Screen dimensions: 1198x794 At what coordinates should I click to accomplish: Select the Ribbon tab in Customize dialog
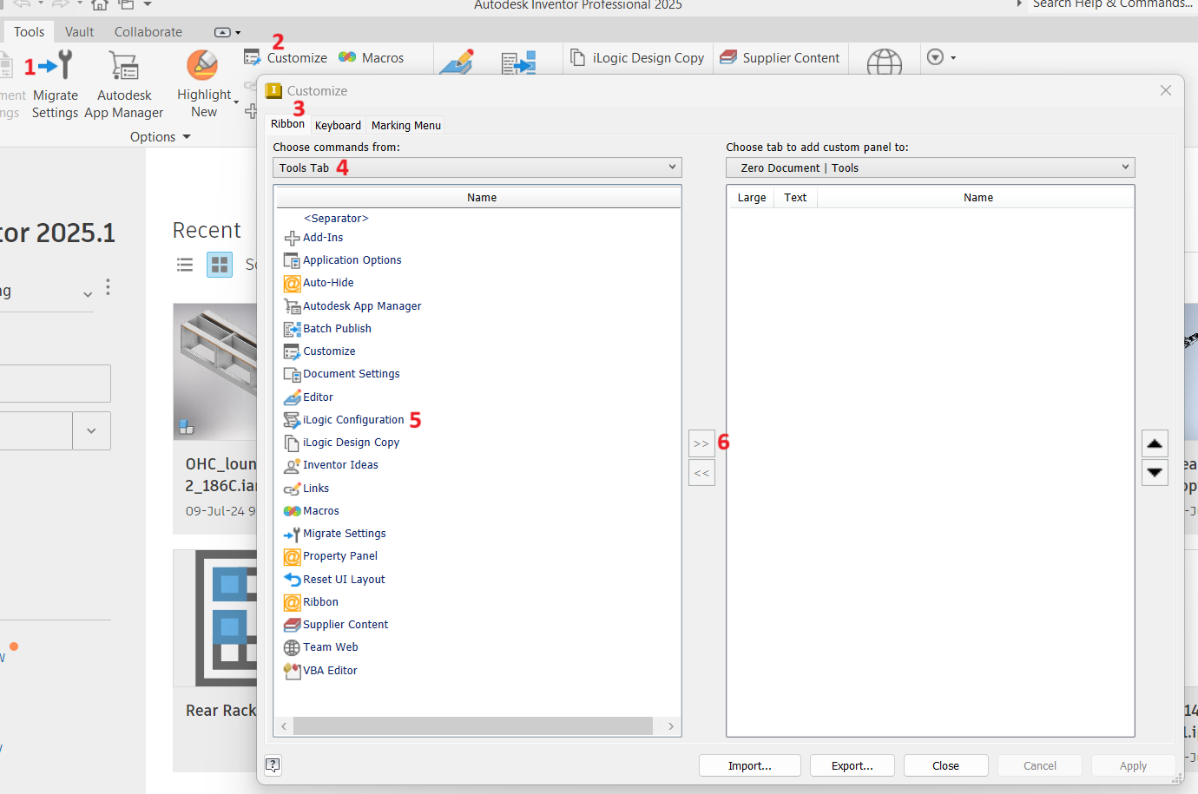click(287, 124)
